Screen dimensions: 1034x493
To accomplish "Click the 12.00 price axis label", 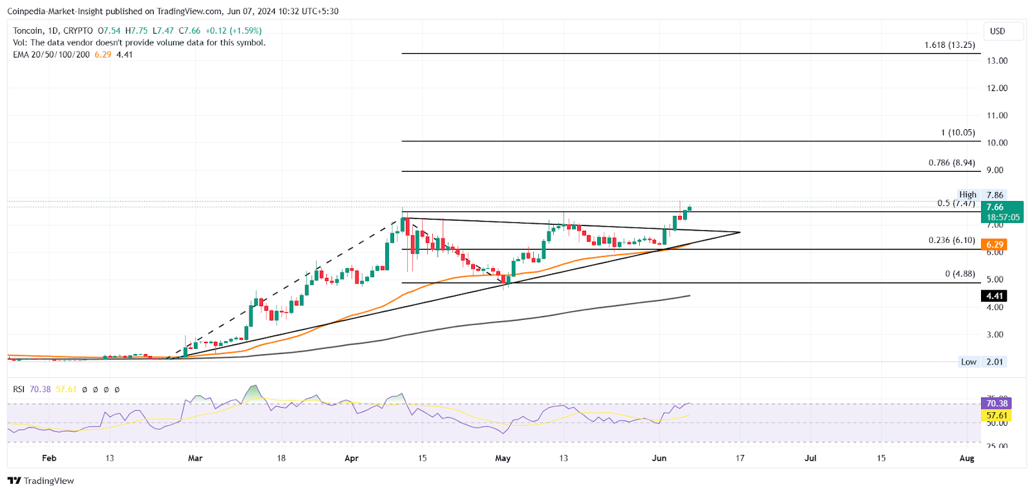I will [x=997, y=88].
